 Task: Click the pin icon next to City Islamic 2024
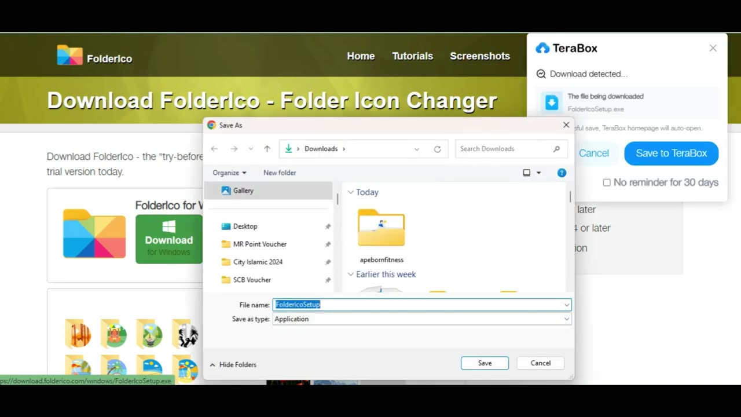(x=328, y=262)
